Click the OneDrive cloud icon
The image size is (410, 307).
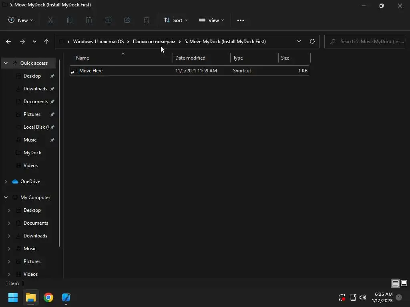(x=15, y=181)
